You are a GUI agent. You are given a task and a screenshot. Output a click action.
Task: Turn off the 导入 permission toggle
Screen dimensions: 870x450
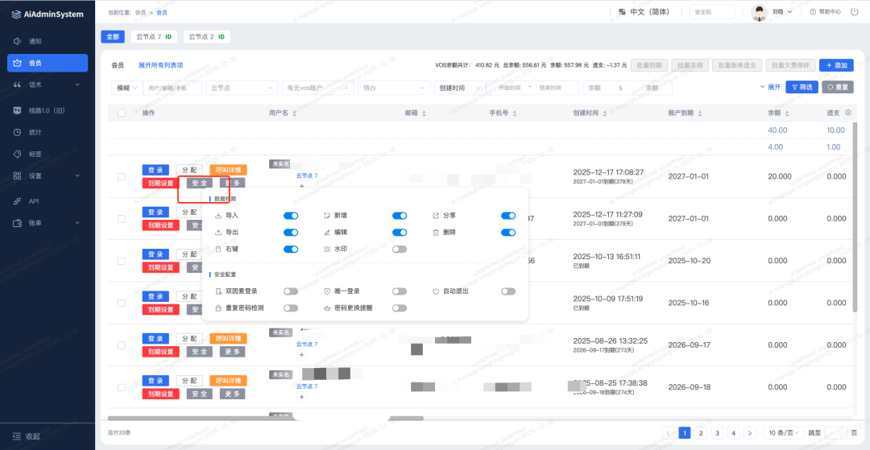point(291,216)
